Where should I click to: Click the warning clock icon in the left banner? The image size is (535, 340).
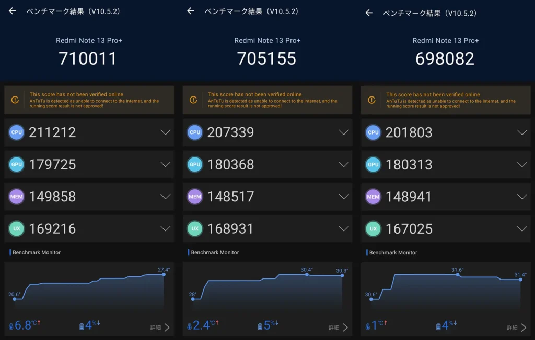coord(15,100)
